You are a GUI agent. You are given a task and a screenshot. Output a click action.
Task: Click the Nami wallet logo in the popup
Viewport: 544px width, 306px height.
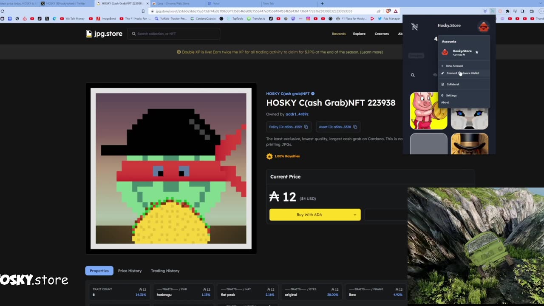[414, 27]
